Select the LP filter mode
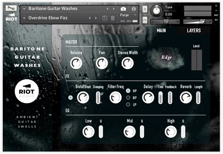223x154 pixels. click(128, 104)
